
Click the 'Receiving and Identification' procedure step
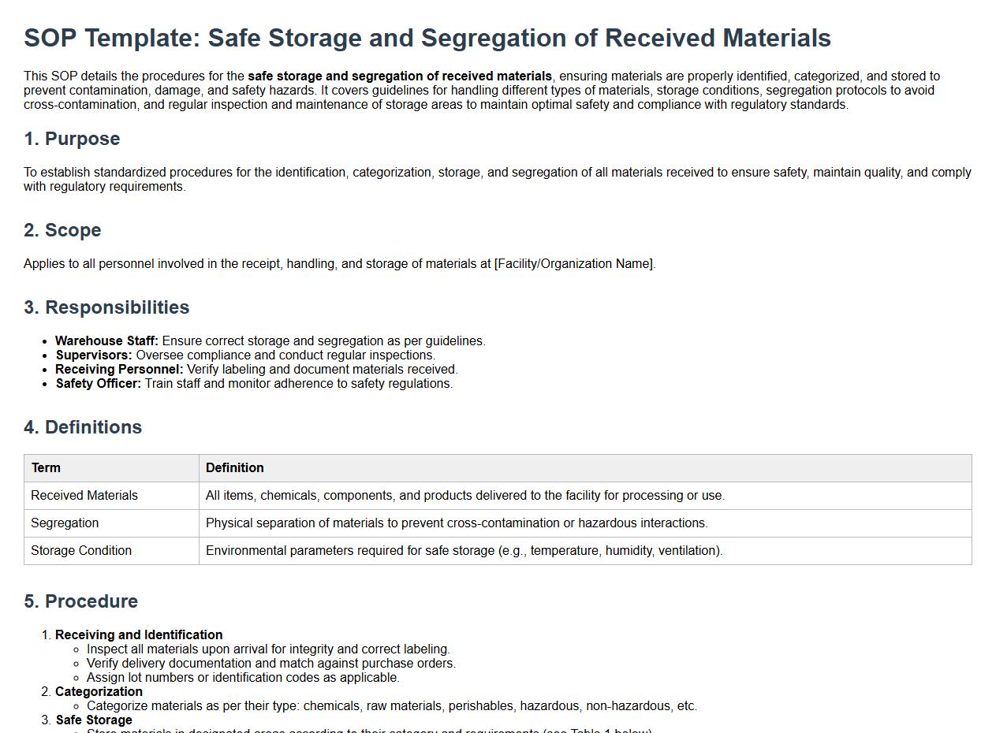point(139,635)
